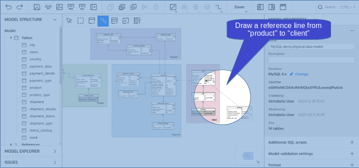
Task: Click the Change database link
Action: tap(299, 74)
